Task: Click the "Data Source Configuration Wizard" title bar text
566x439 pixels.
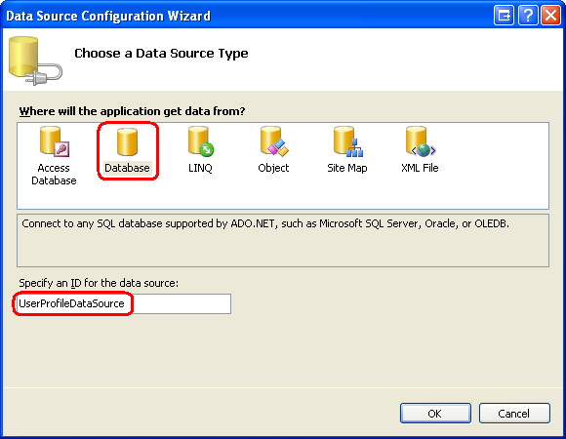Action: point(108,16)
